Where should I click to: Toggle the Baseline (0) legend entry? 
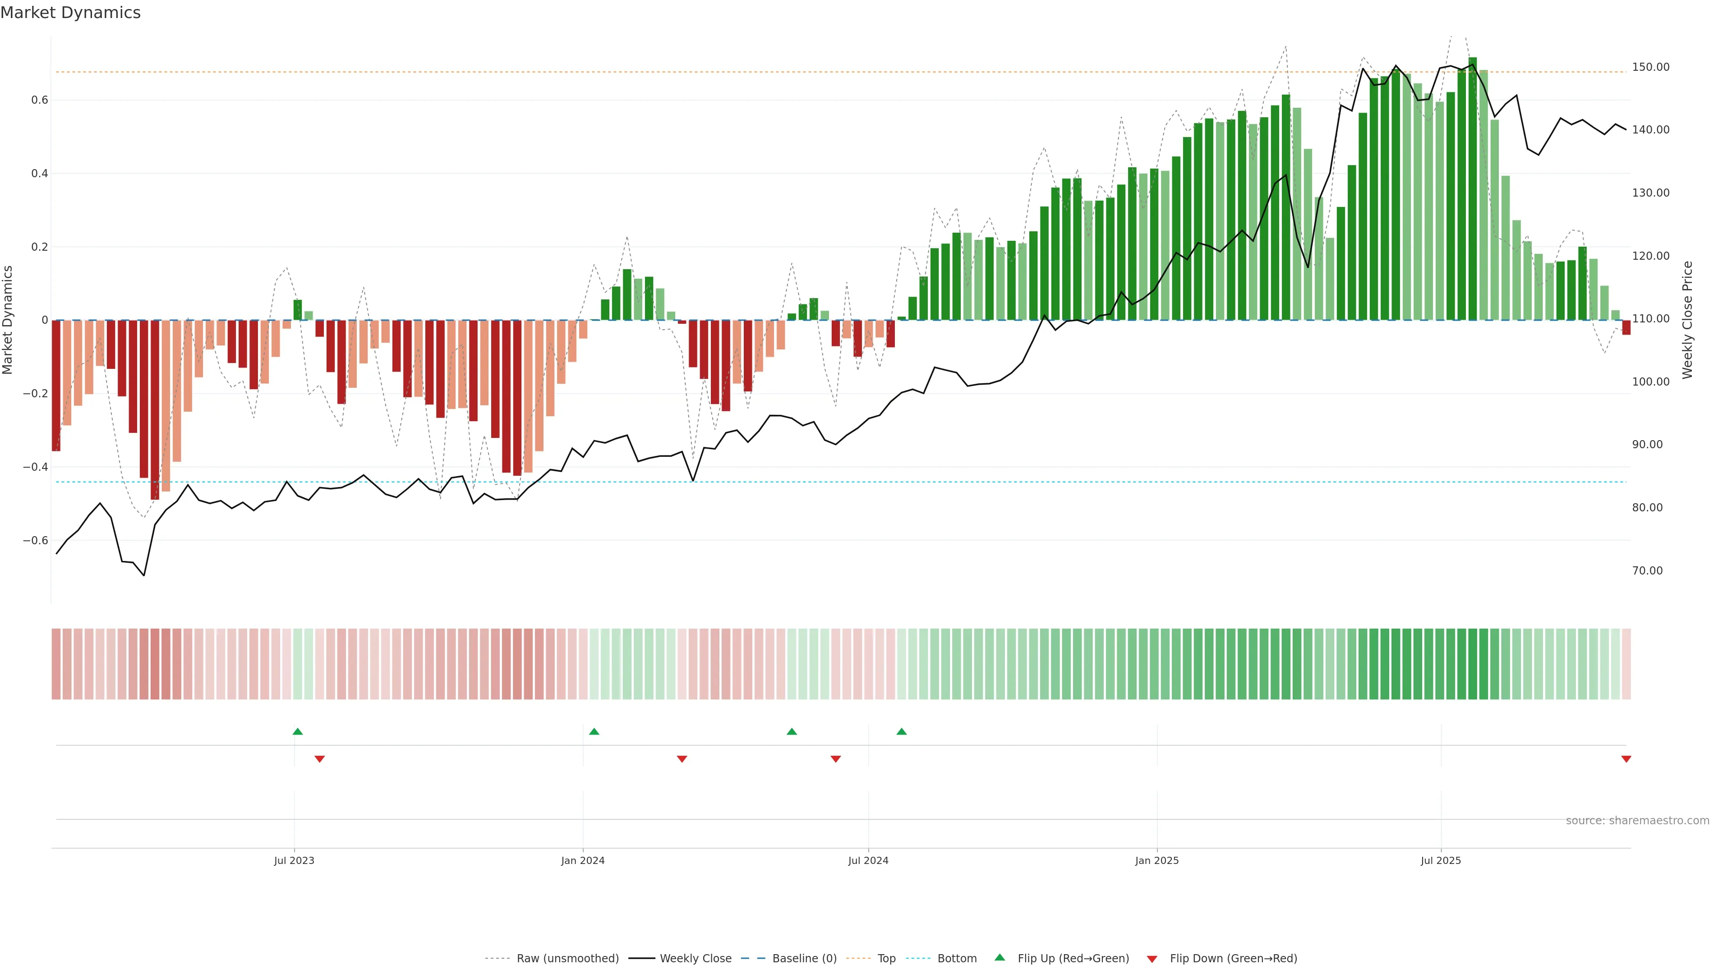(804, 959)
